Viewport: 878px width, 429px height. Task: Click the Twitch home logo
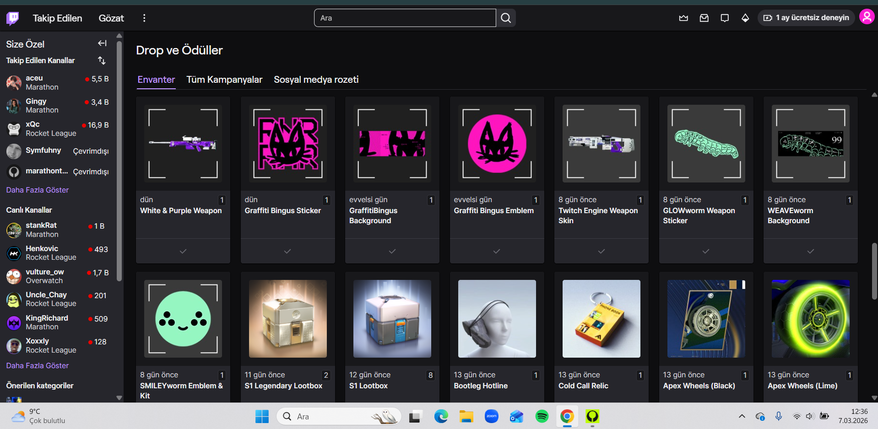13,18
